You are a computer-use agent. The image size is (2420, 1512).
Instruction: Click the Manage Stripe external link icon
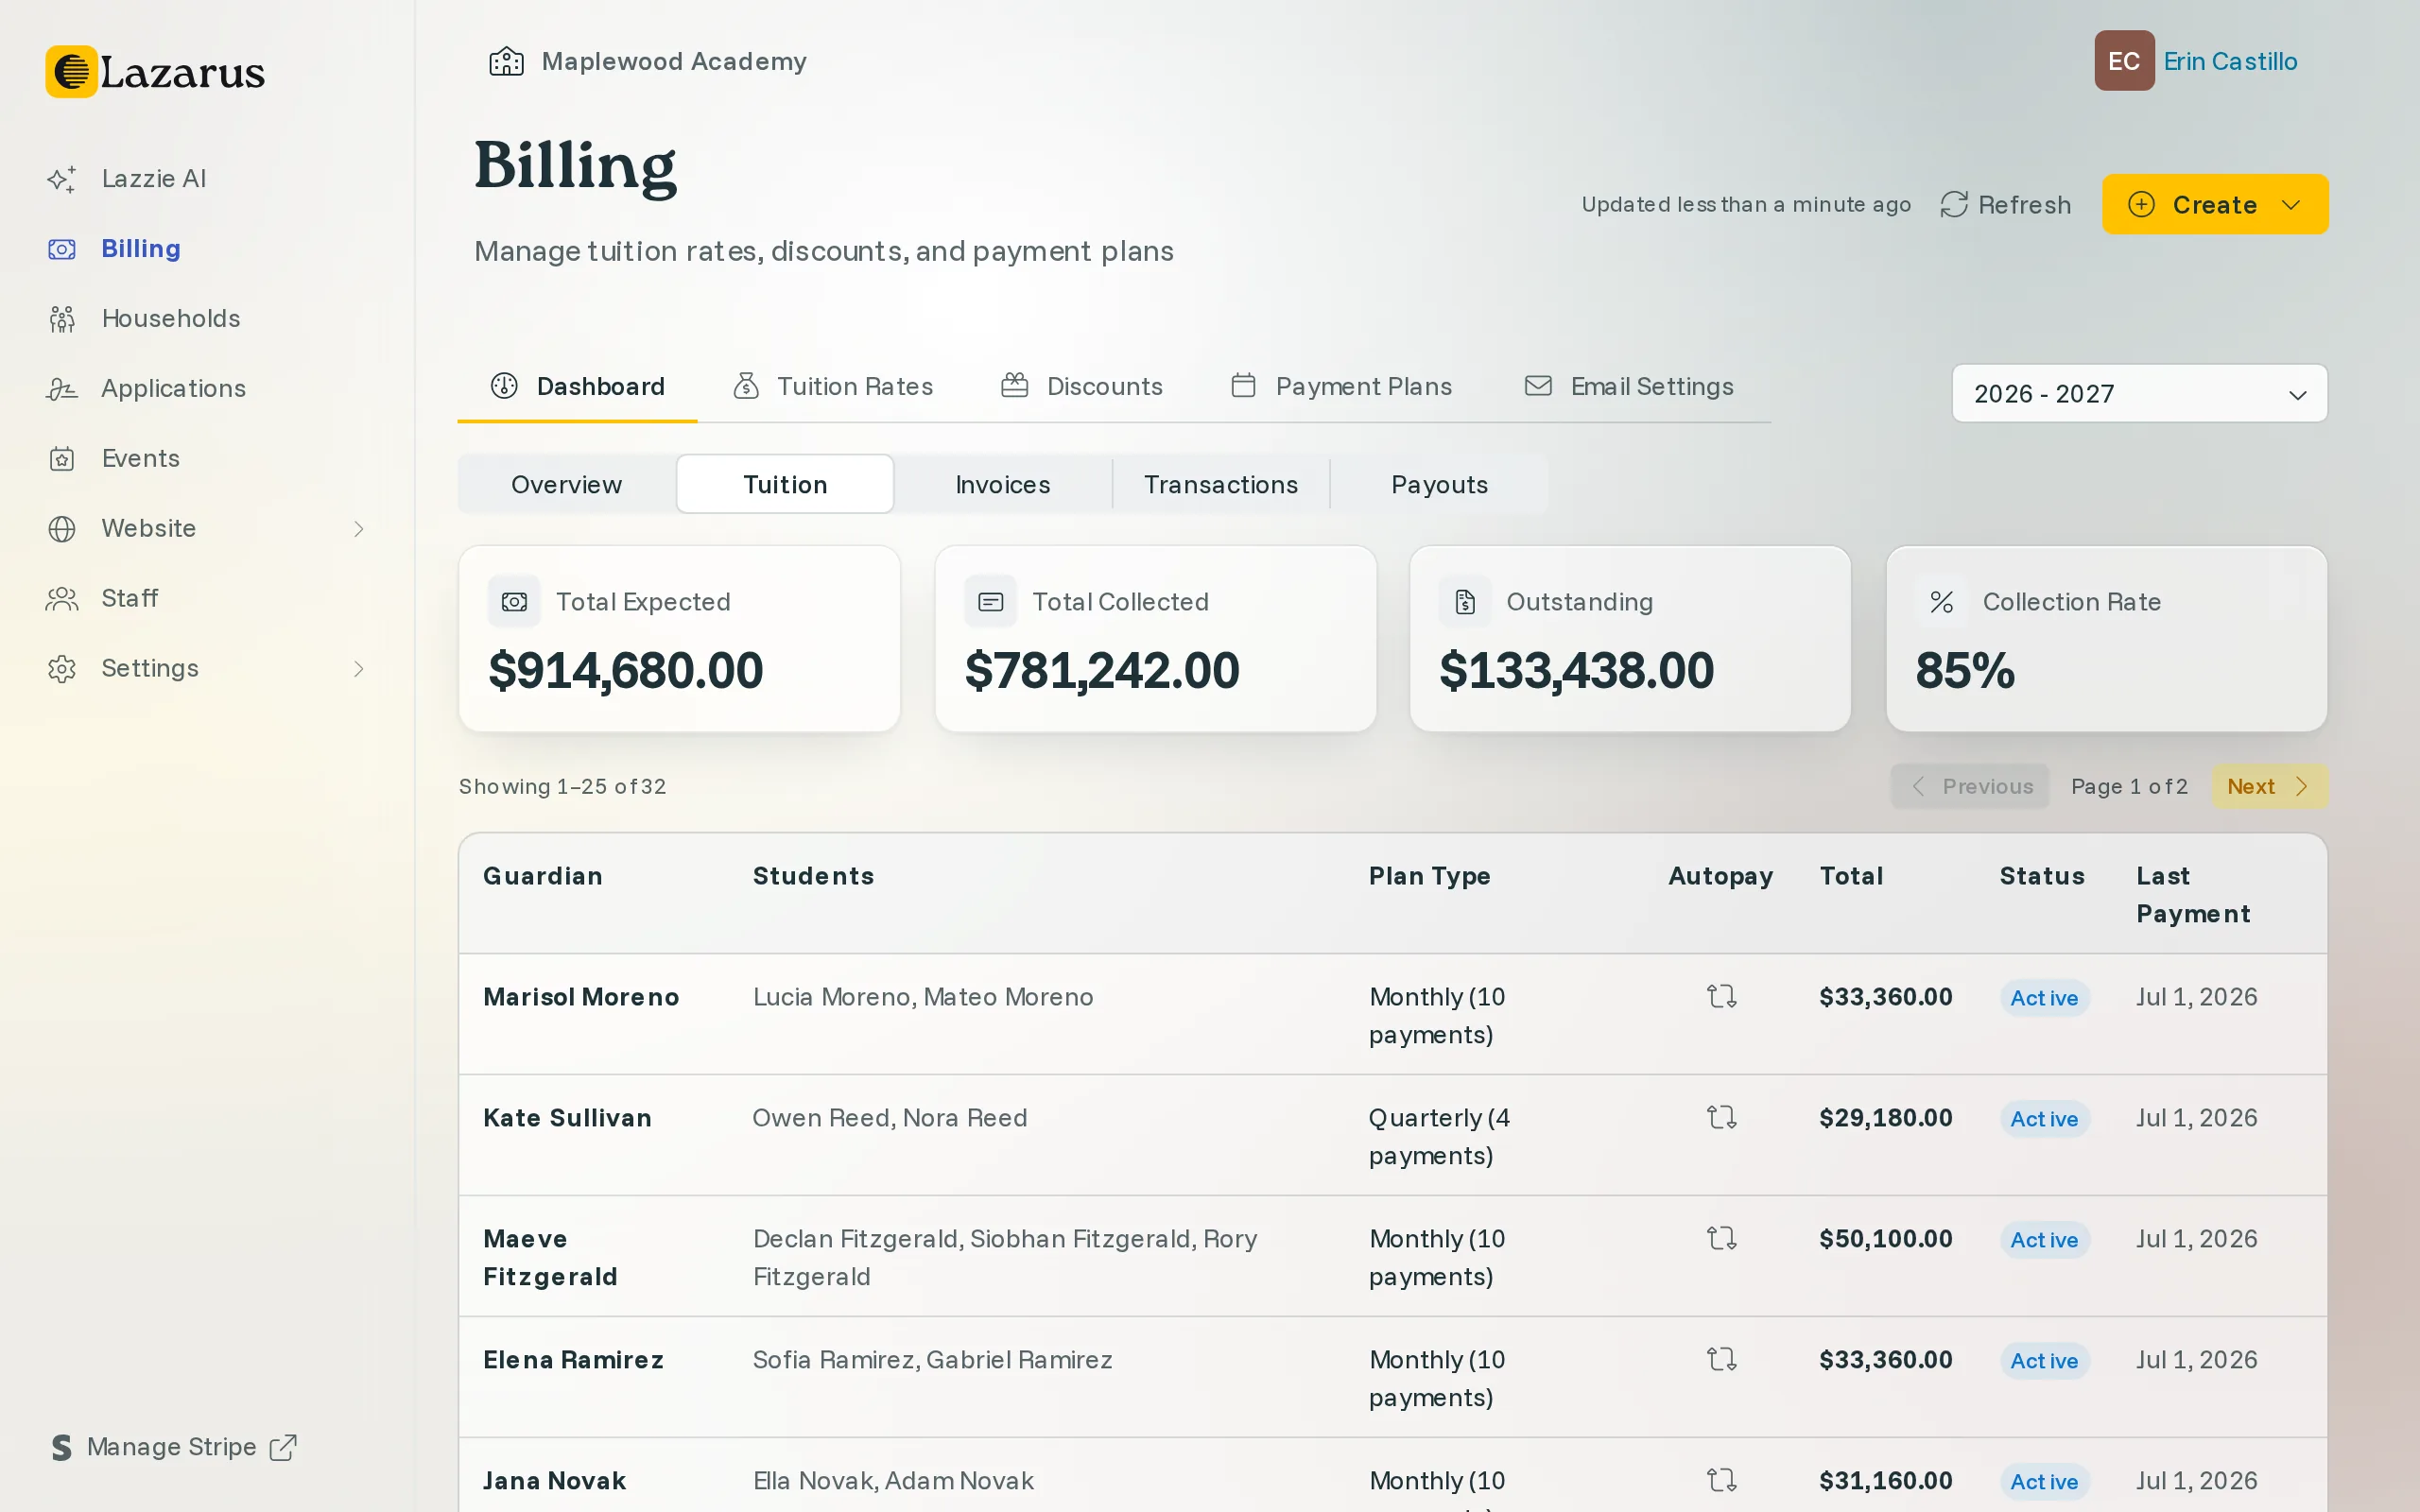284,1447
